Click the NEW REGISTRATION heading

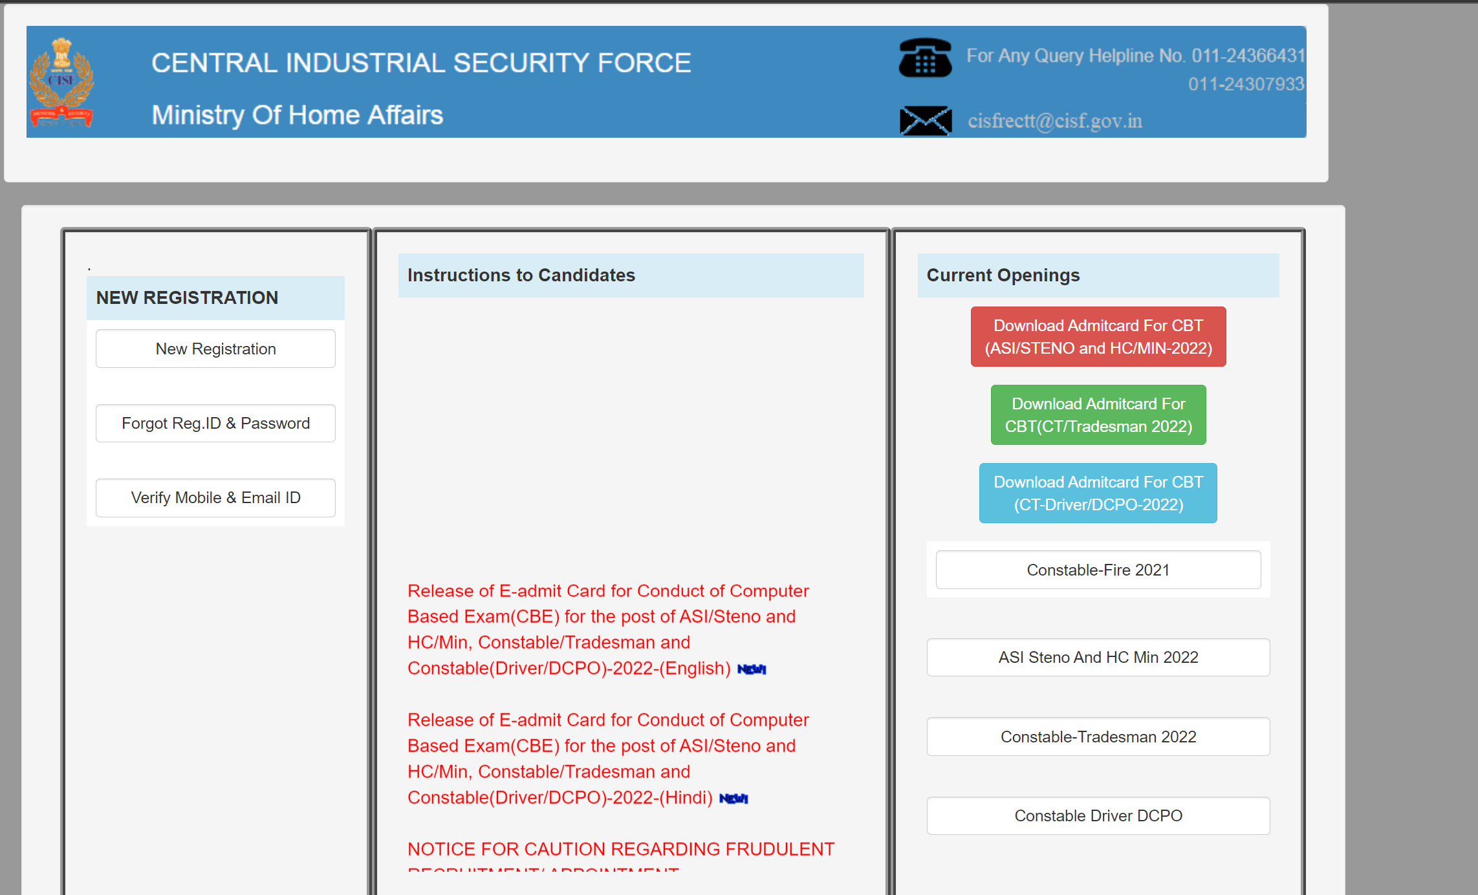point(187,297)
